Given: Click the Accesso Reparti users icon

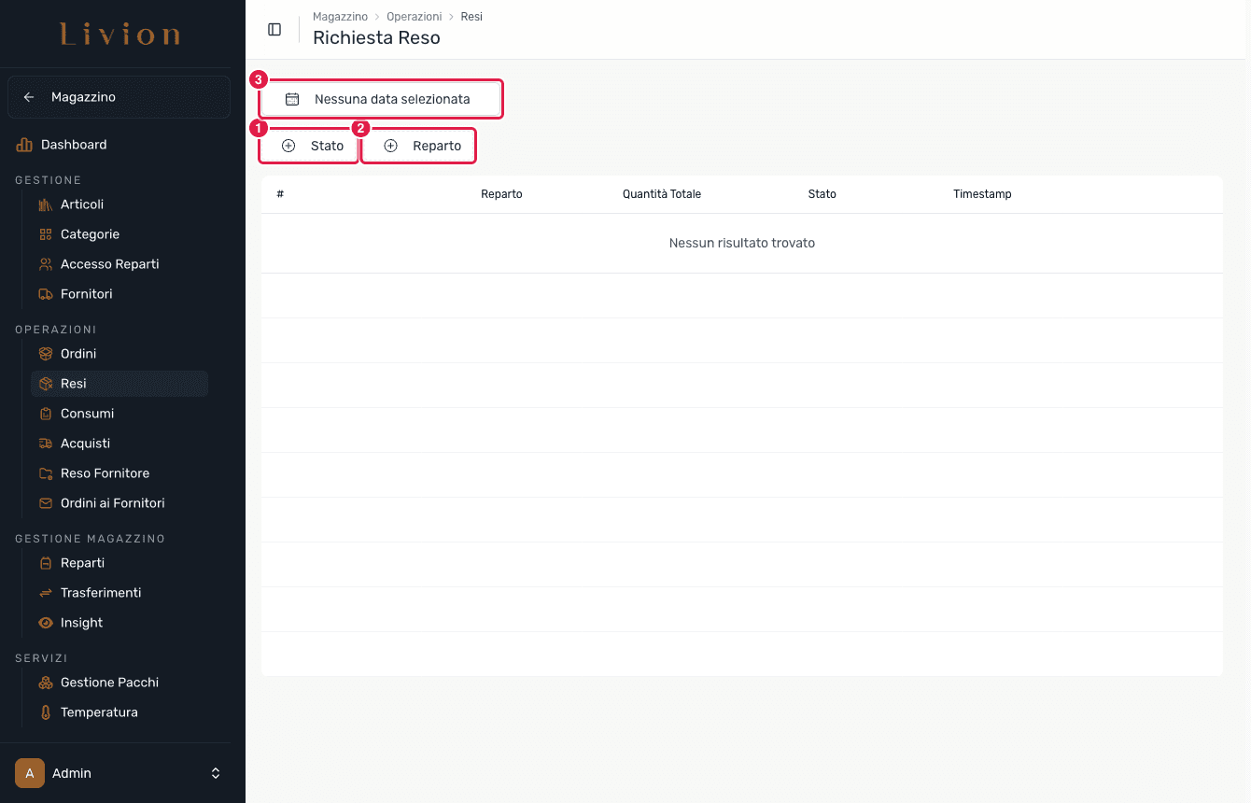Looking at the screenshot, I should (45, 264).
